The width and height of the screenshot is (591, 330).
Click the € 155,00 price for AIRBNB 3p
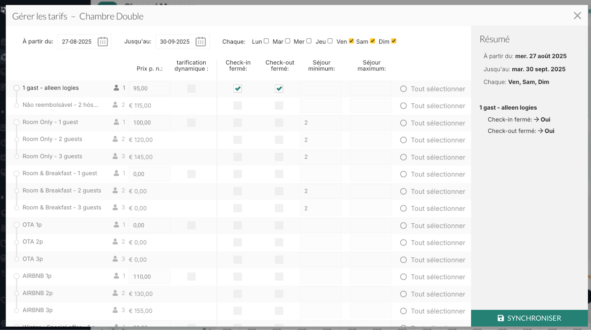tap(140, 311)
